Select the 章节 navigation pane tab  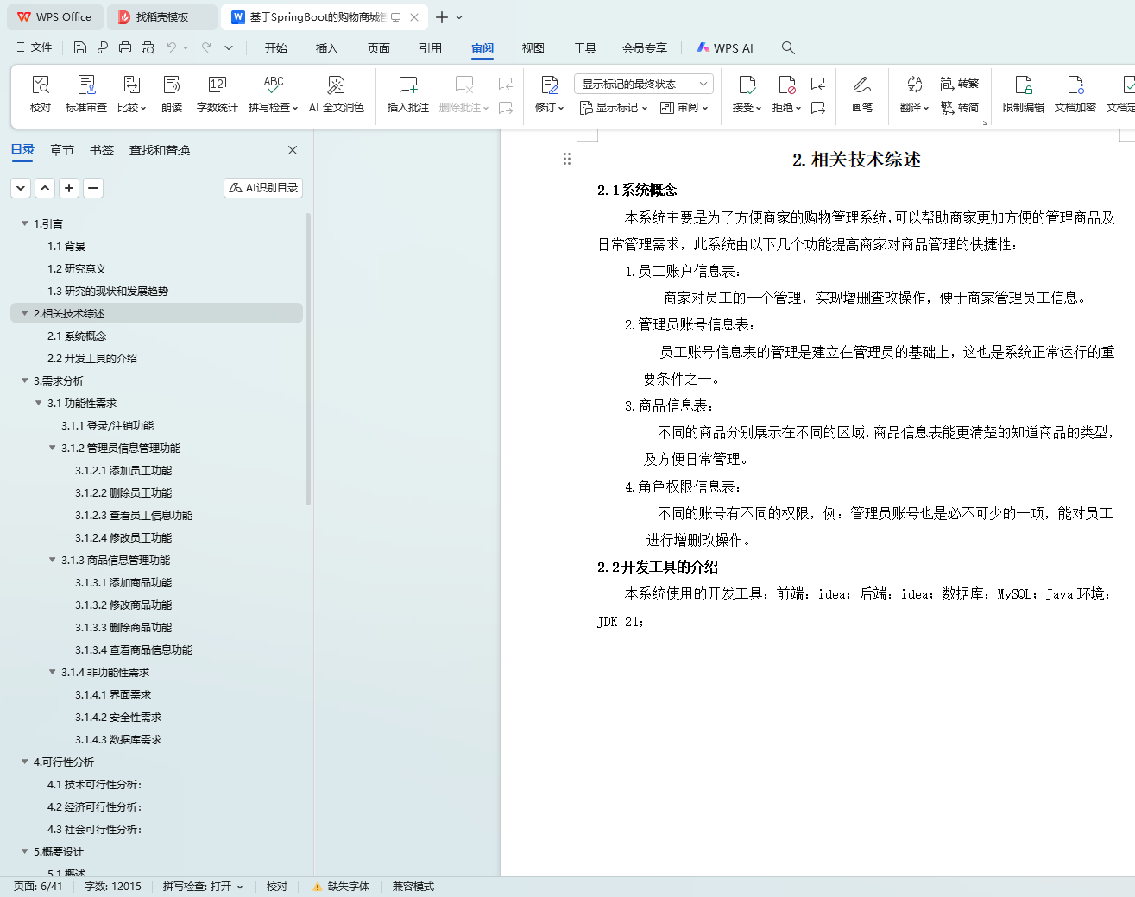[62, 150]
